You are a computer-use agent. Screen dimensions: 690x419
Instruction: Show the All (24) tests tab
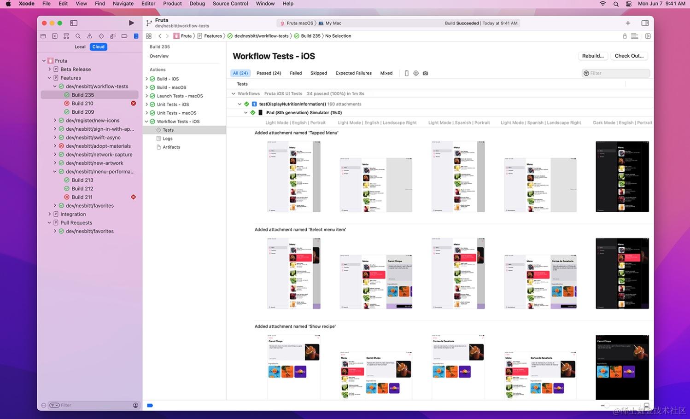240,73
